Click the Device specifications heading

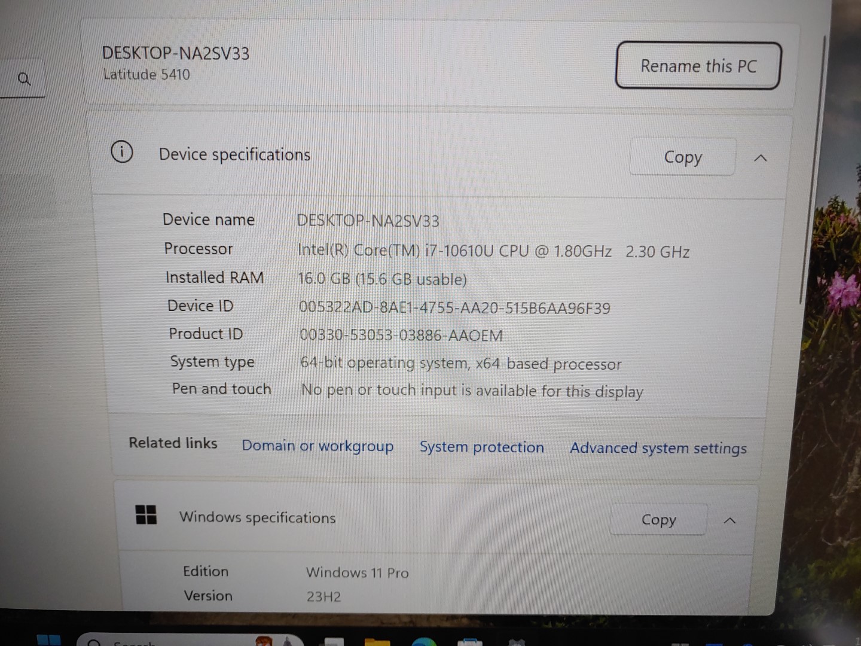pyautogui.click(x=234, y=154)
